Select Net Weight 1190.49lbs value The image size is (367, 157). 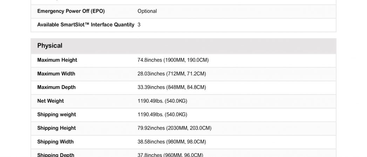pyautogui.click(x=162, y=101)
